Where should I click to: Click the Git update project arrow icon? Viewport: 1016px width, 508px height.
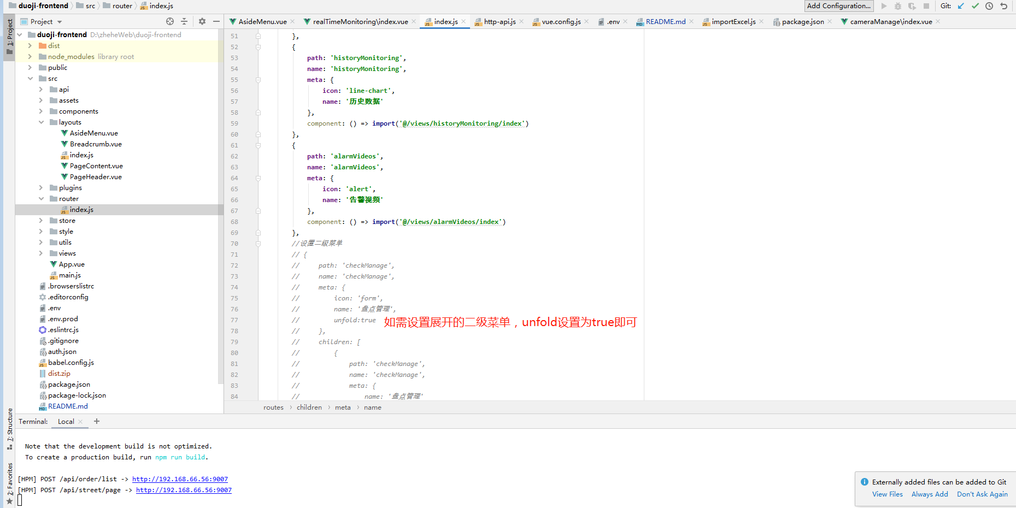click(961, 6)
